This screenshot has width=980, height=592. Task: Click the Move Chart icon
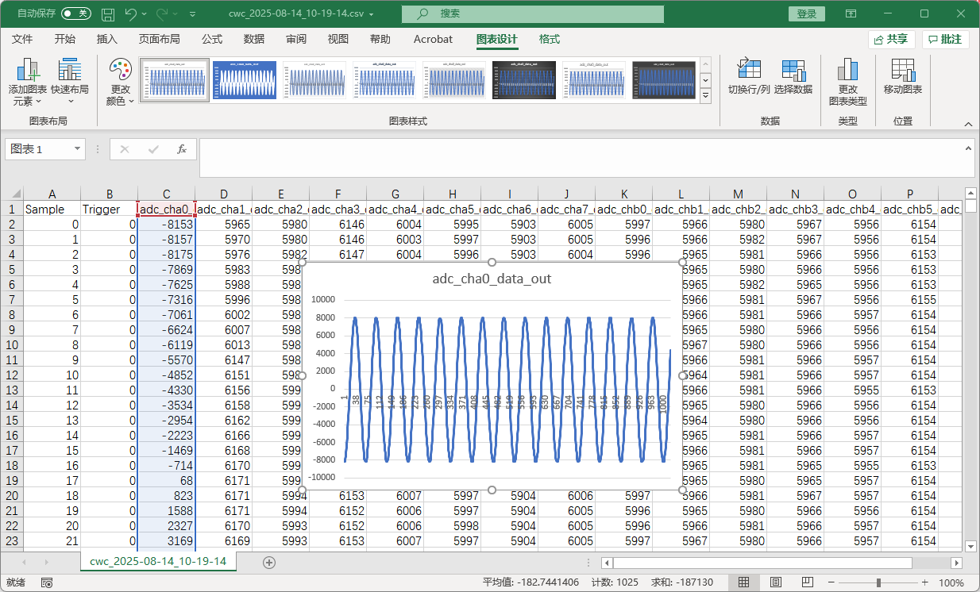pos(902,71)
